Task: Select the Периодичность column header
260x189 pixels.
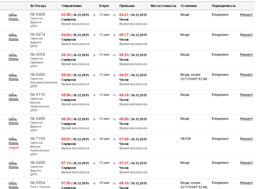Action: click(x=224, y=6)
